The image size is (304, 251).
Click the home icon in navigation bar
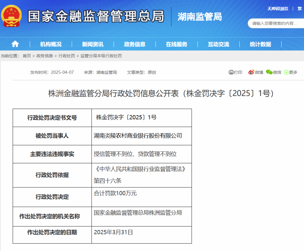pos(15,44)
